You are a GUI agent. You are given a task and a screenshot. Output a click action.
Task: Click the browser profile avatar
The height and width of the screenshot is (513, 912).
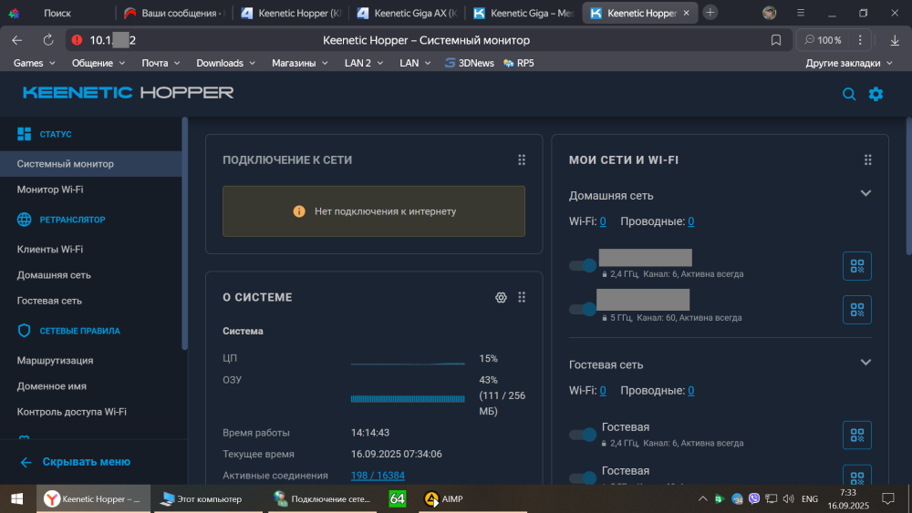pyautogui.click(x=770, y=13)
